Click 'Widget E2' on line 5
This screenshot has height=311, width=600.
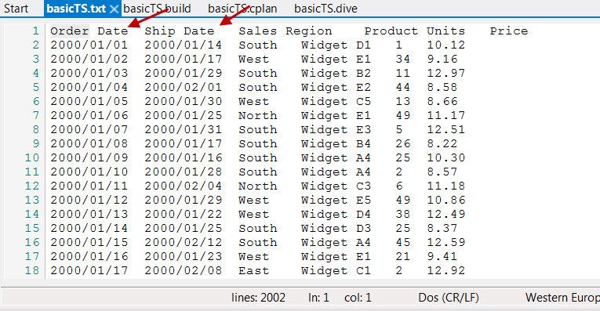click(x=336, y=88)
